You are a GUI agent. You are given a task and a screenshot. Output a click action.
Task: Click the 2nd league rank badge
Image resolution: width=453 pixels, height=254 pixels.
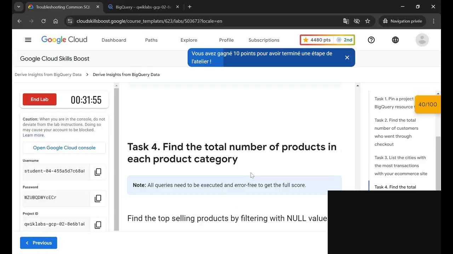pyautogui.click(x=344, y=40)
